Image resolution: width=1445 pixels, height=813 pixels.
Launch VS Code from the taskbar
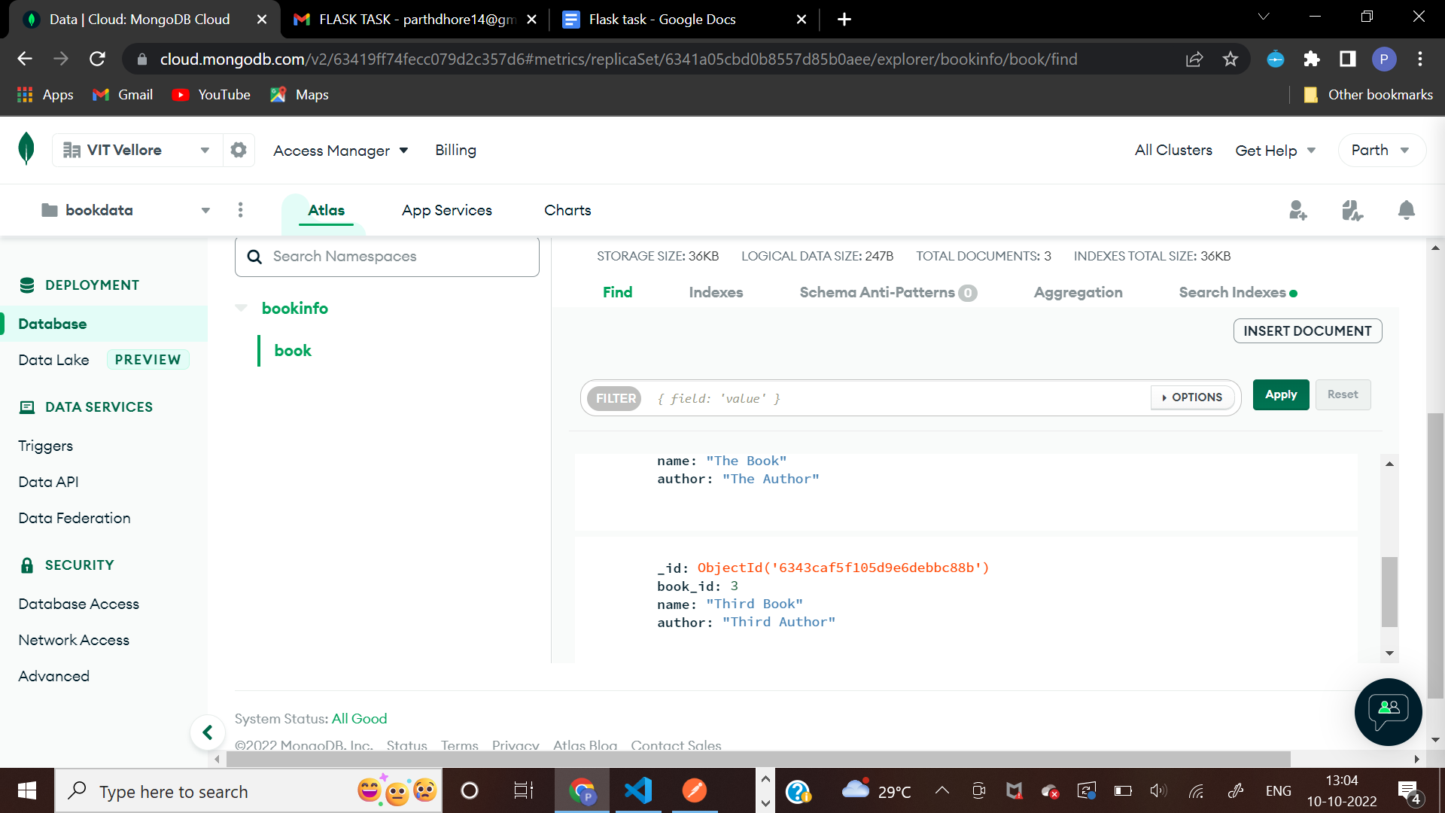(x=638, y=790)
